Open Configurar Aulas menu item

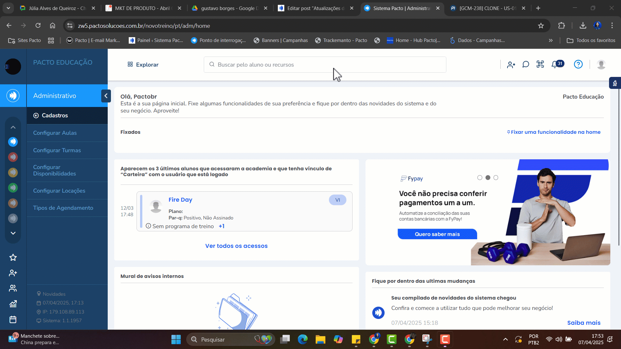point(55,133)
